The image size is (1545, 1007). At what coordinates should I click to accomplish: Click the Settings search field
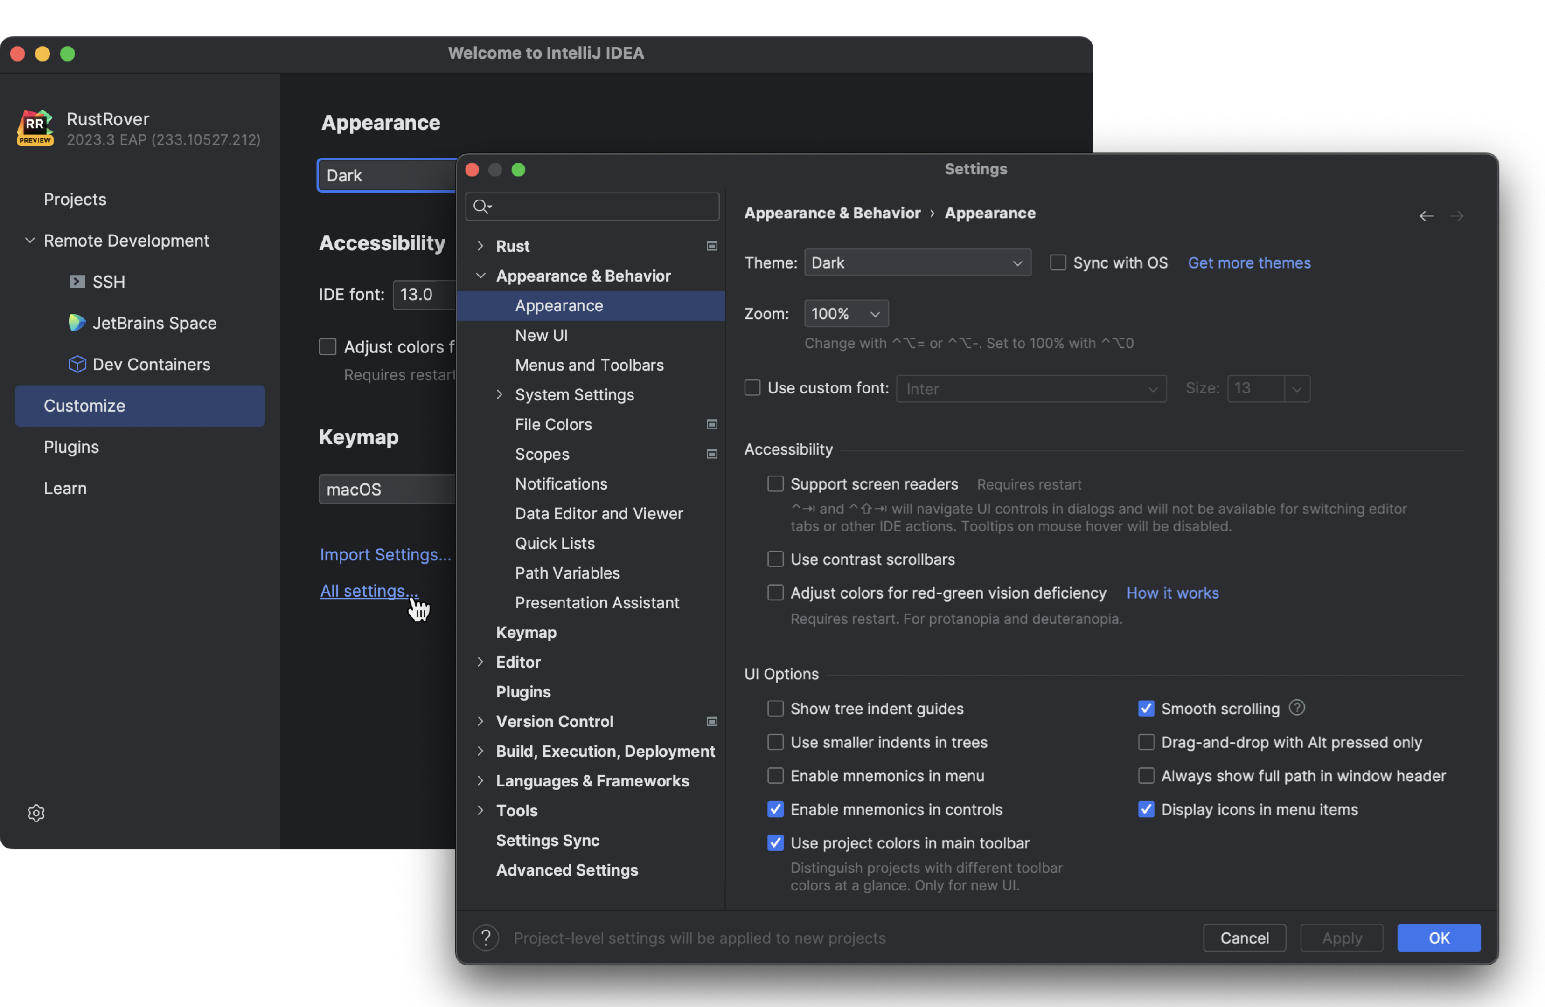604,207
